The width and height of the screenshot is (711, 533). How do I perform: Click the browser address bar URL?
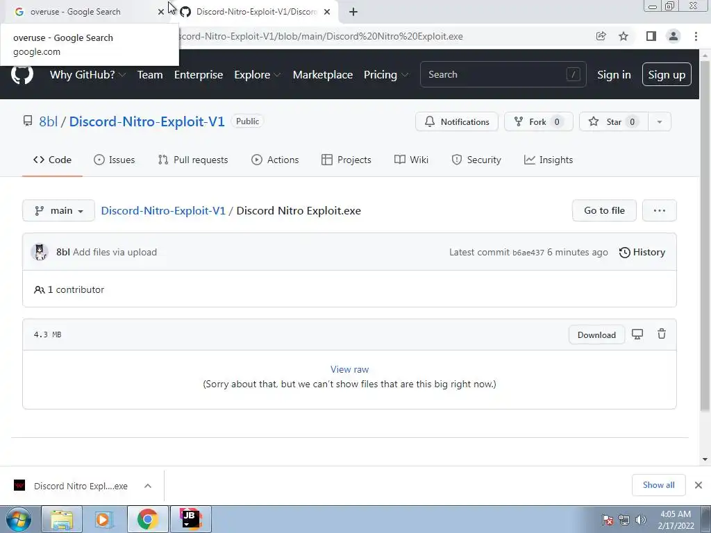tap(321, 36)
